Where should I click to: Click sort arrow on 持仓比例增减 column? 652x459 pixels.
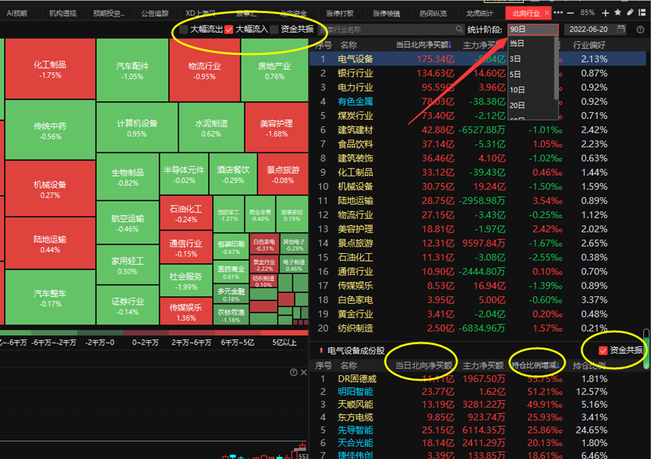point(559,365)
